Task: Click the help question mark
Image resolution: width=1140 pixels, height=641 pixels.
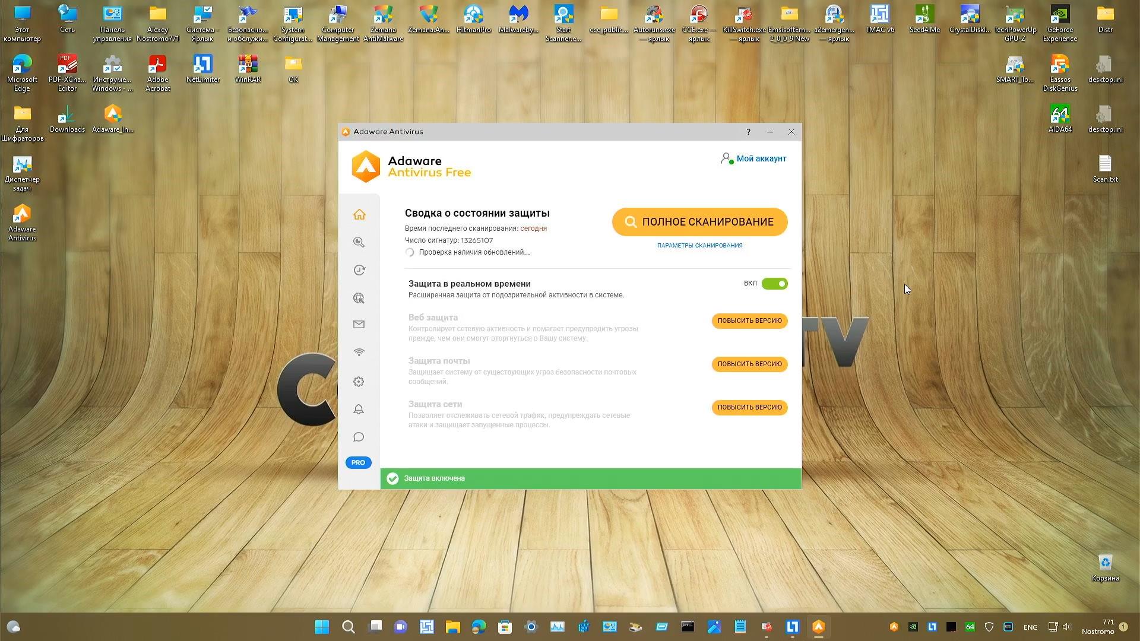Action: 748,132
